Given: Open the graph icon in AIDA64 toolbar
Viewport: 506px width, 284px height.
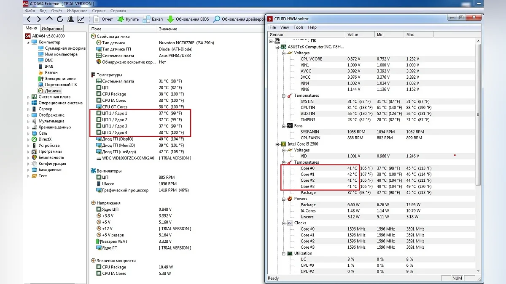Looking at the screenshot, I should (x=81, y=19).
